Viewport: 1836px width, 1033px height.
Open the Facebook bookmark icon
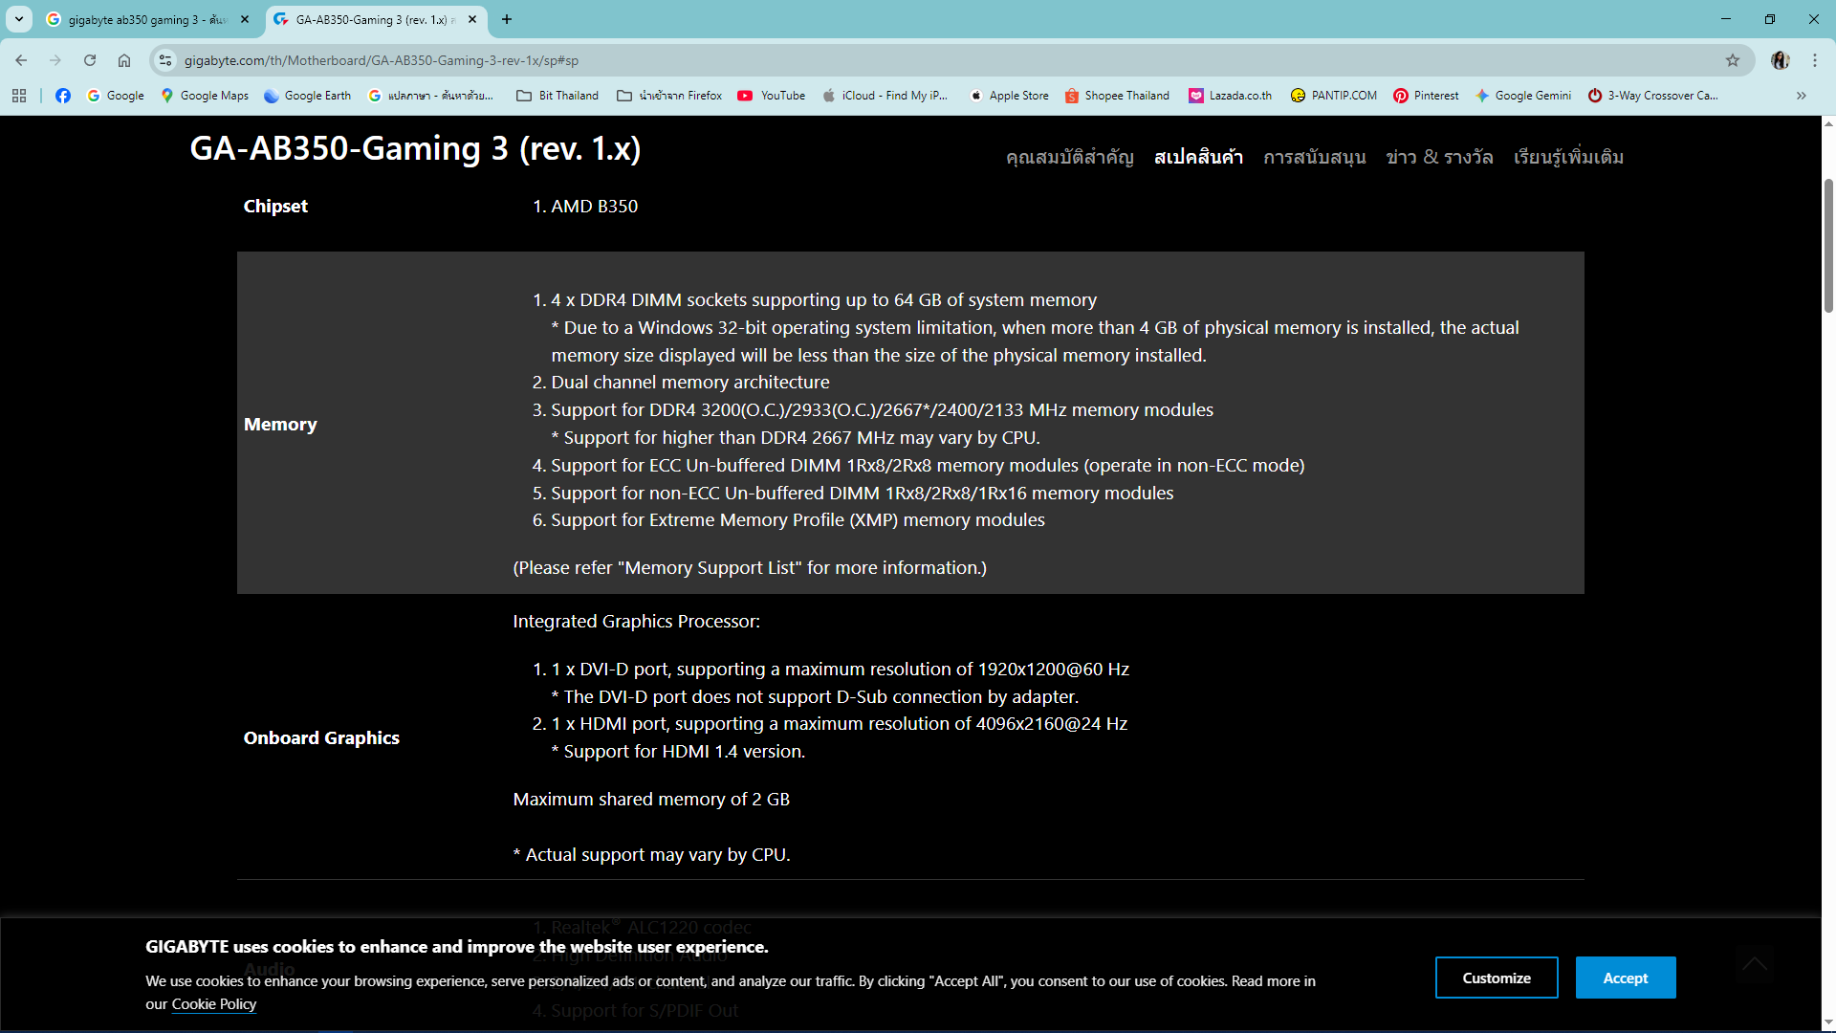pyautogui.click(x=63, y=96)
